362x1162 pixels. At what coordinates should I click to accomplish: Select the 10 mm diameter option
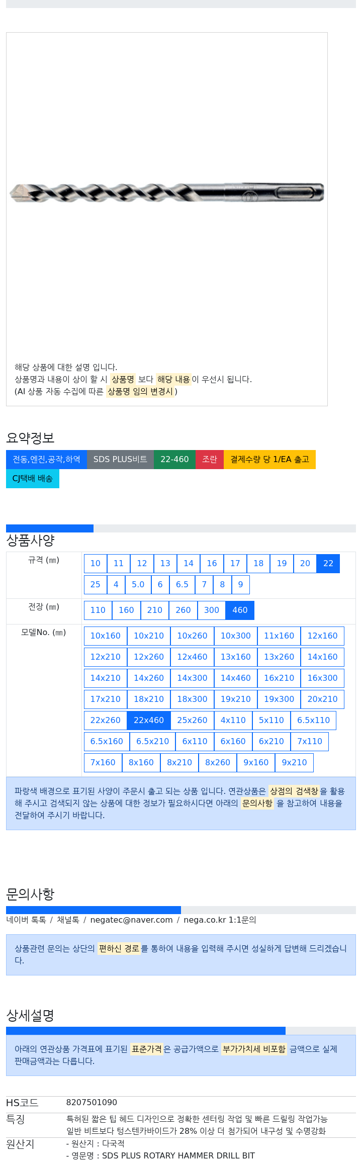[x=96, y=564]
